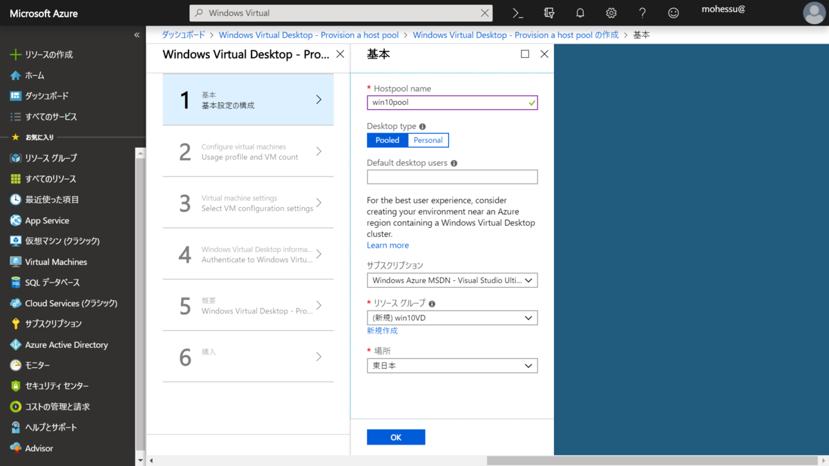Open the directory and subscription filter icon
The width and height of the screenshot is (829, 466).
click(549, 13)
